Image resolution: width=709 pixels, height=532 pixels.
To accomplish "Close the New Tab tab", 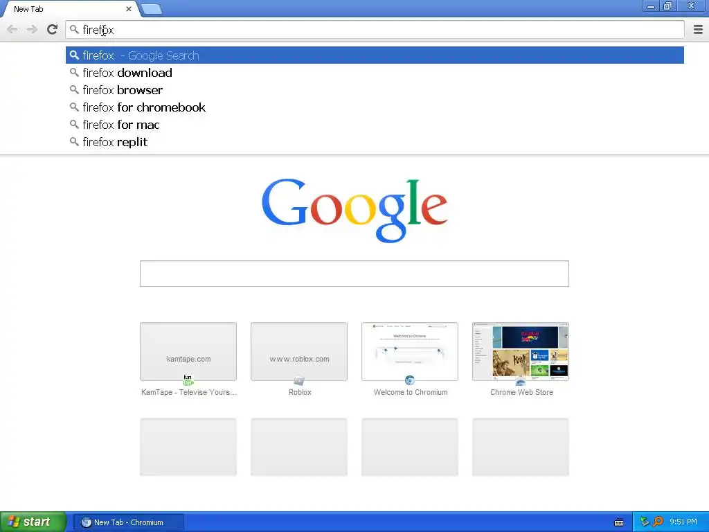I will pos(129,8).
